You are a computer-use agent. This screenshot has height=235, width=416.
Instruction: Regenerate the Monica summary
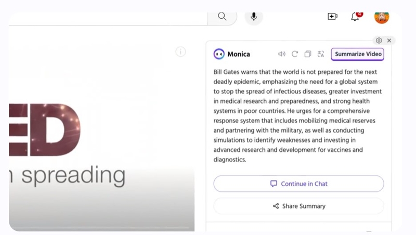(x=295, y=54)
